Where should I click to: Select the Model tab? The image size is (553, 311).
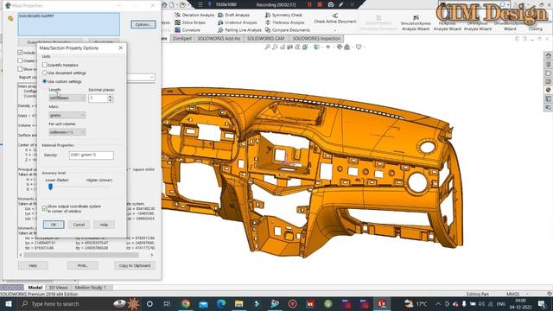pyautogui.click(x=35, y=288)
